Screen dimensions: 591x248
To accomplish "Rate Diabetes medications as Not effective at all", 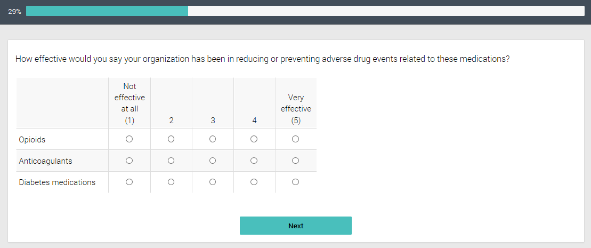I will coord(129,182).
